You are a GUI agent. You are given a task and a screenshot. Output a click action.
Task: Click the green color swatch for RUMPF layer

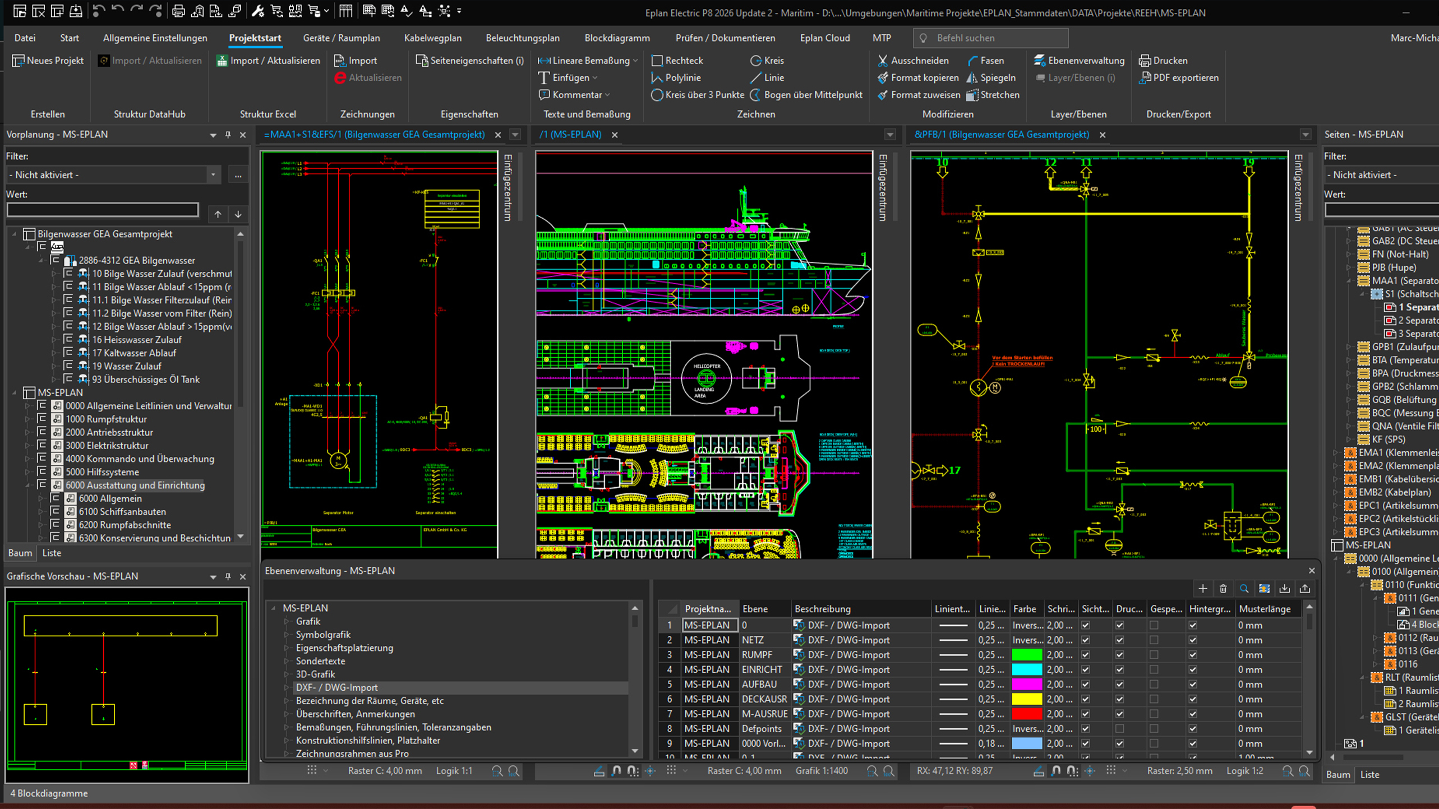[x=1027, y=655]
